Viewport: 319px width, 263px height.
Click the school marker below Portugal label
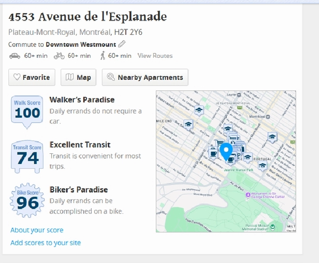click(x=262, y=166)
